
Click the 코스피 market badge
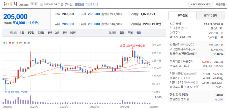click(x=34, y=4)
